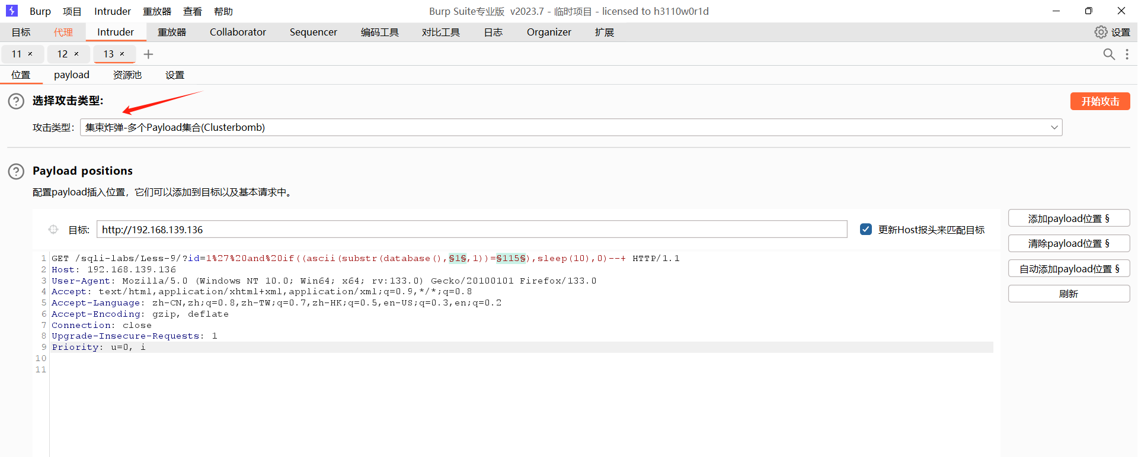Click the §115§ payload marker
Screen dimensions: 1138x457
pos(511,258)
